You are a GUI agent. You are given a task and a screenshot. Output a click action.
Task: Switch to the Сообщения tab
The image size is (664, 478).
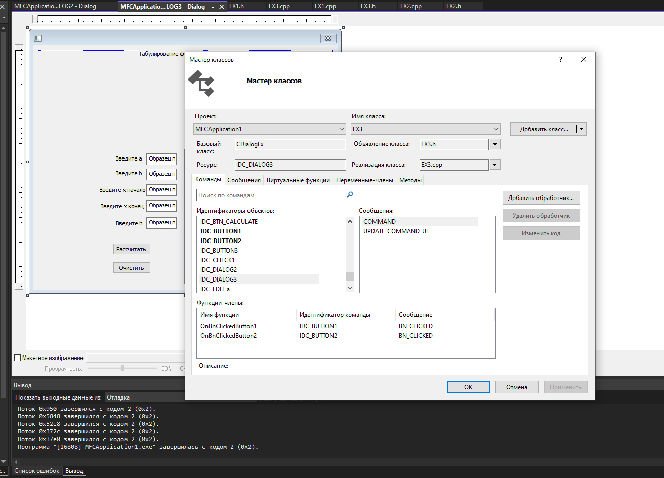[244, 180]
